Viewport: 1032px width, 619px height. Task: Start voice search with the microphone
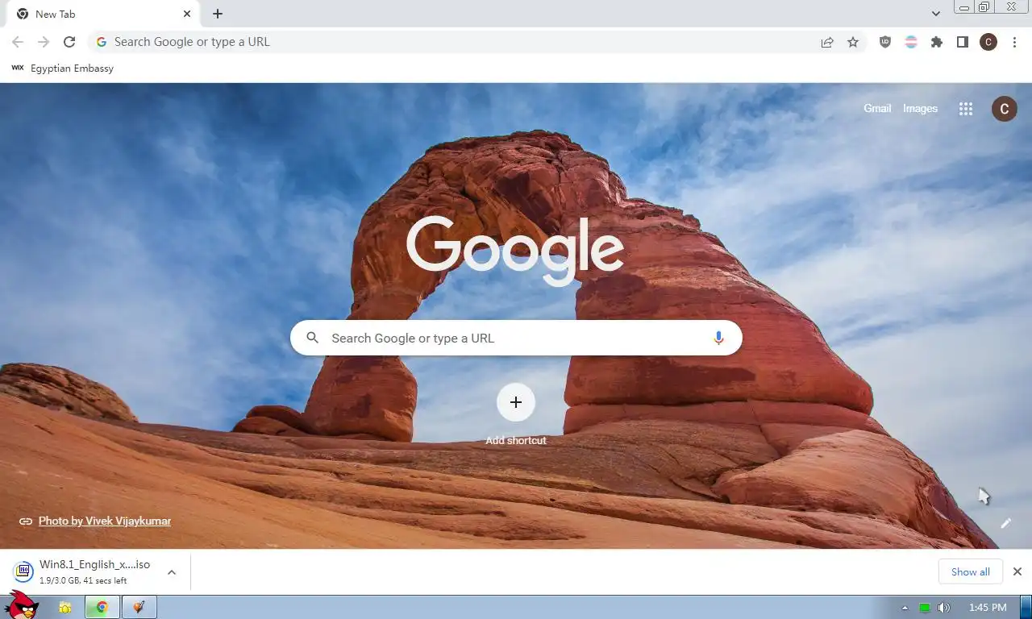click(x=718, y=338)
